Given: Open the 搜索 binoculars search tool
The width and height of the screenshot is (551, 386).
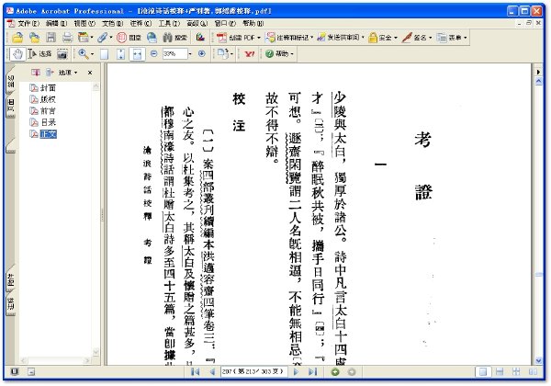Looking at the screenshot, I should coord(175,38).
